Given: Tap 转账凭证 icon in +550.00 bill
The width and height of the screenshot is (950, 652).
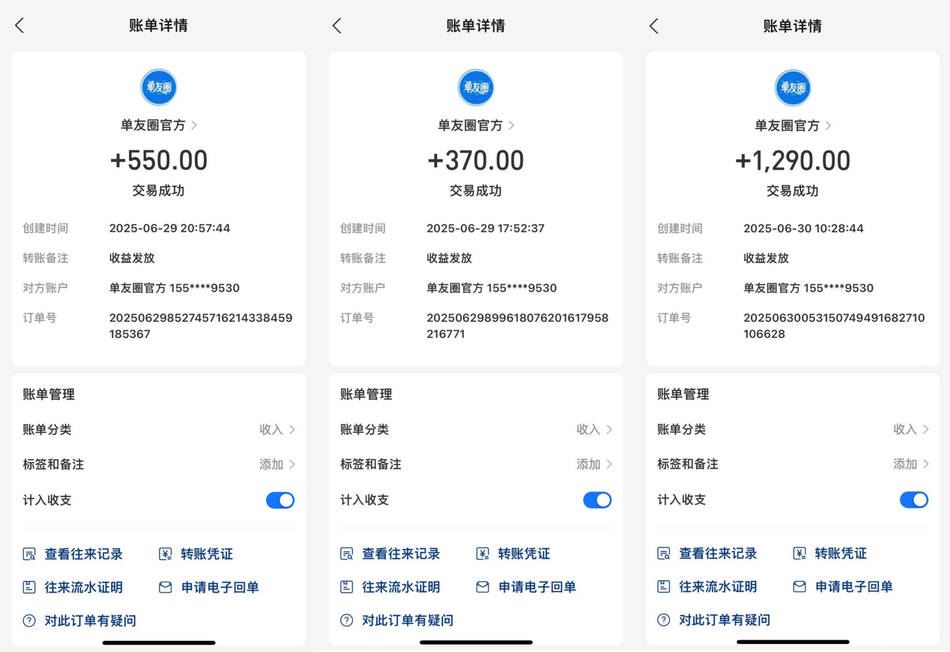Looking at the screenshot, I should [165, 554].
